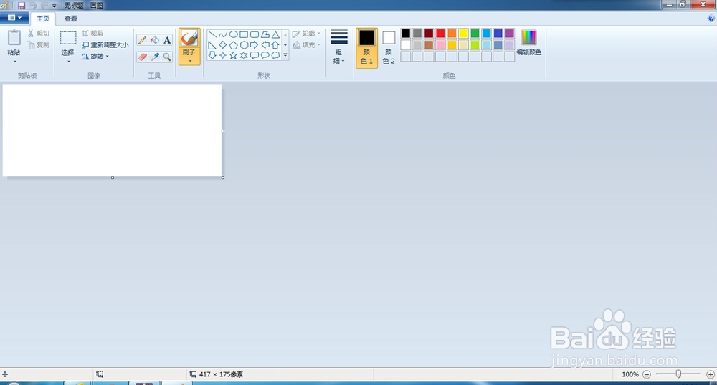Open the Fill (填充) dropdown
Image resolution: width=717 pixels, height=385 pixels.
(x=306, y=44)
